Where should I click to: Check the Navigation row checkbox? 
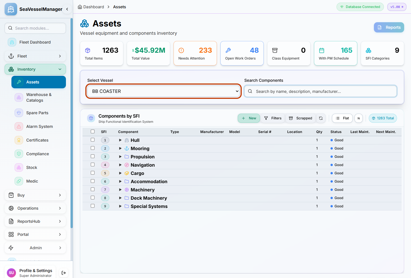92,165
